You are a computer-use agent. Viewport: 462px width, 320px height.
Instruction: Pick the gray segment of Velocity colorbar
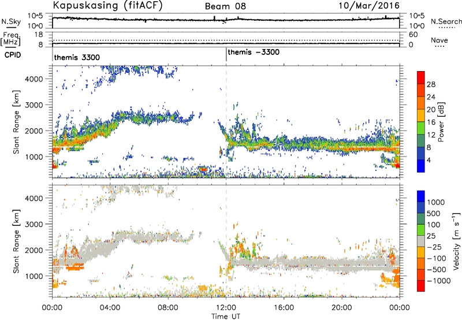421,241
